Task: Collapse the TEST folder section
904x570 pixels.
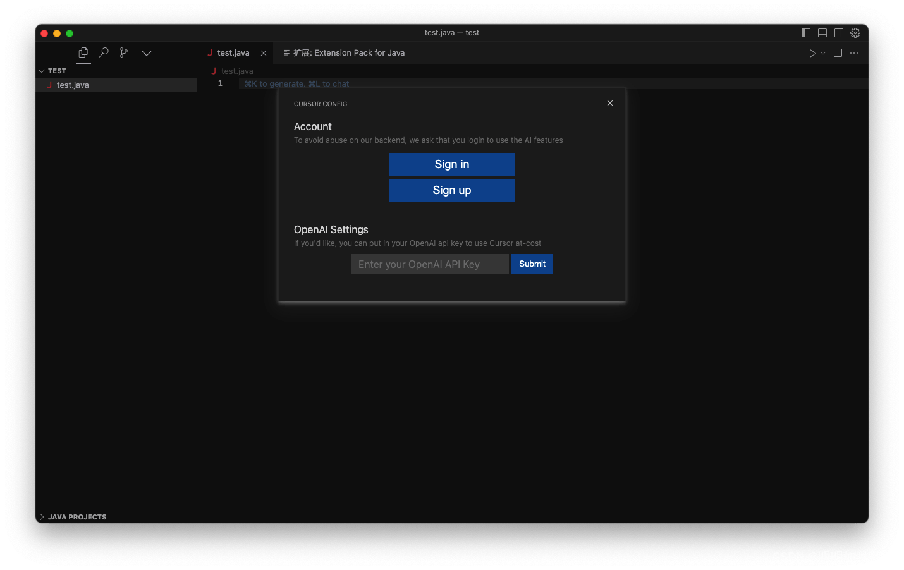Action: (x=116, y=71)
